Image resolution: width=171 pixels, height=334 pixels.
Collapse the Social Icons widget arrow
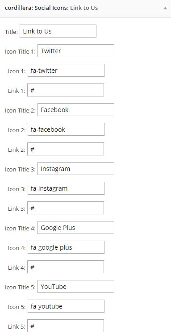(x=165, y=8)
